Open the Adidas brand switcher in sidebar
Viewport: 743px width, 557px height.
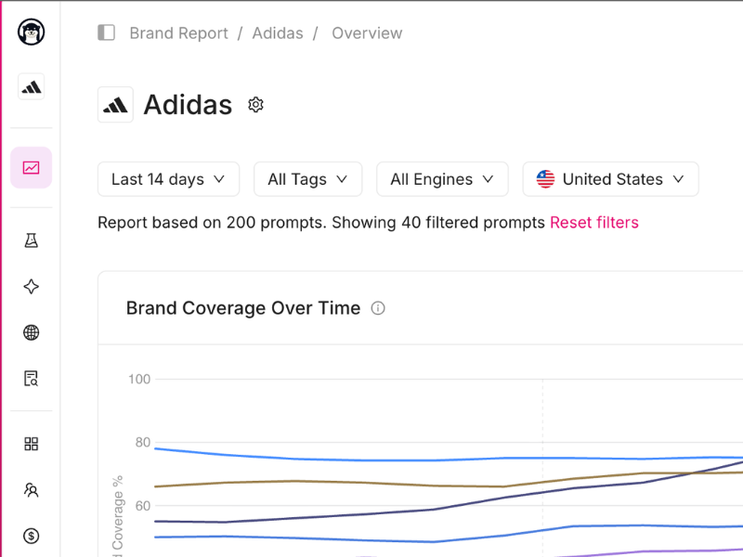(32, 86)
